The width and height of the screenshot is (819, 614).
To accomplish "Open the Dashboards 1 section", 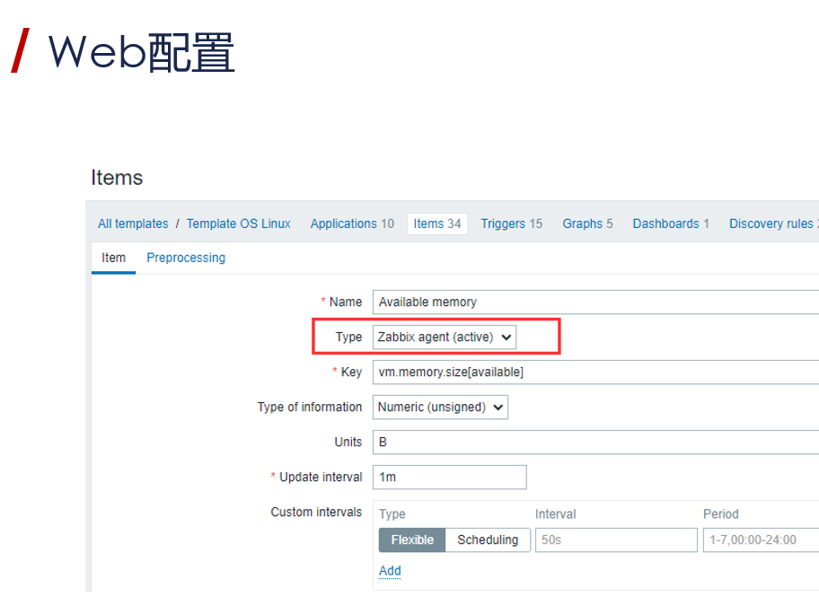I will click(671, 224).
